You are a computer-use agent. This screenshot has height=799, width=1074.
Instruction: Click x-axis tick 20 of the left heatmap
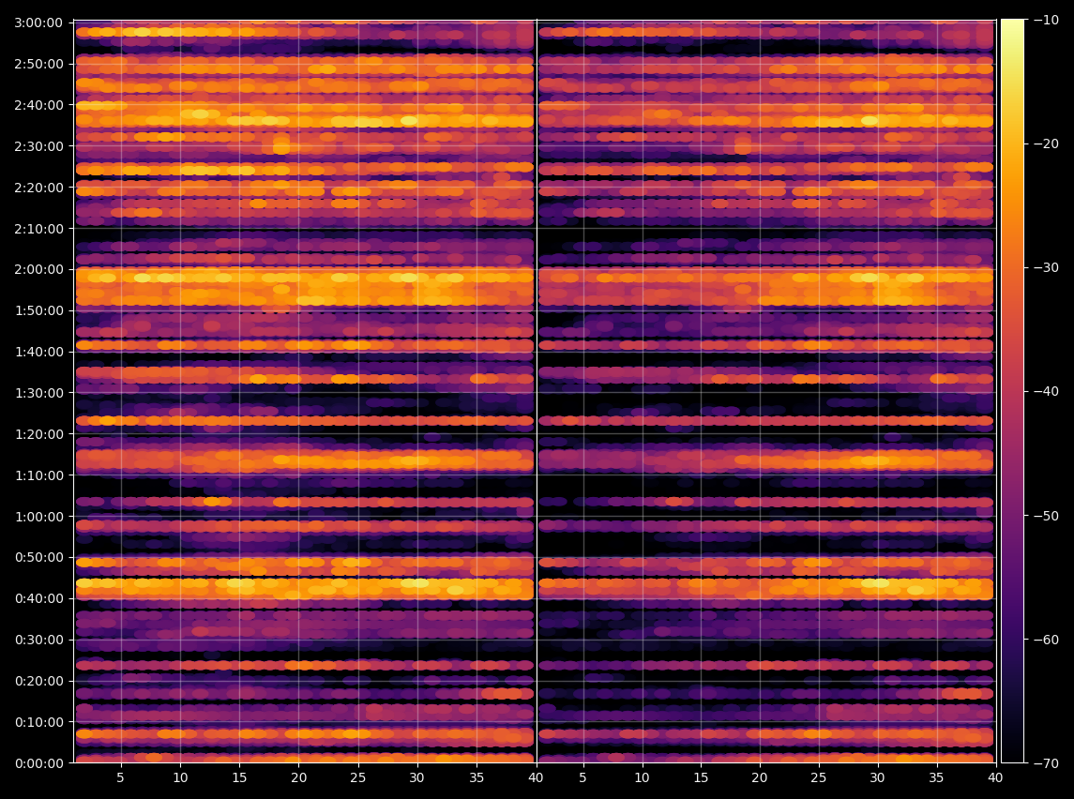[298, 777]
